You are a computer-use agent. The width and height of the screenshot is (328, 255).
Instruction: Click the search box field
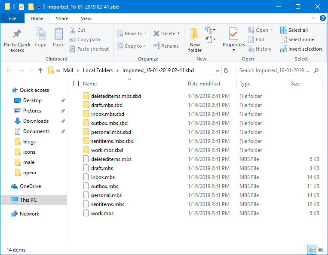[x=275, y=70]
